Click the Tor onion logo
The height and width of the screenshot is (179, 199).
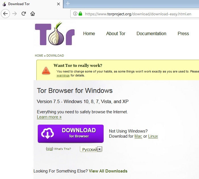[x=55, y=34]
